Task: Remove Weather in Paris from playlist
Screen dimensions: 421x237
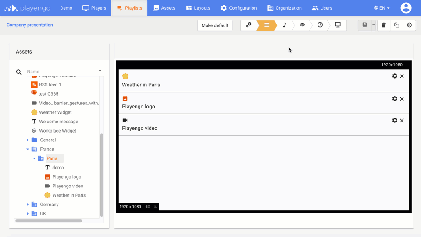Action: [402, 76]
